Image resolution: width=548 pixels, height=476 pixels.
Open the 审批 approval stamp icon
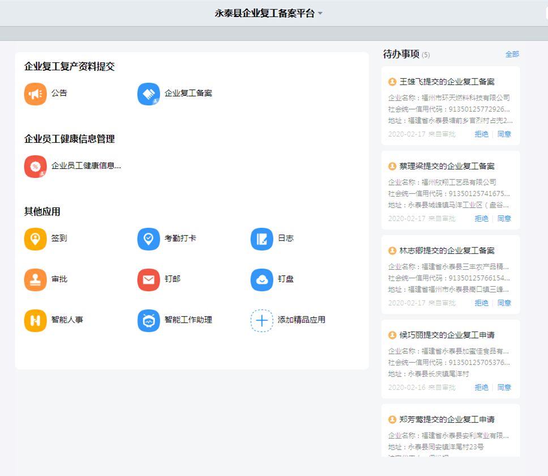35,280
